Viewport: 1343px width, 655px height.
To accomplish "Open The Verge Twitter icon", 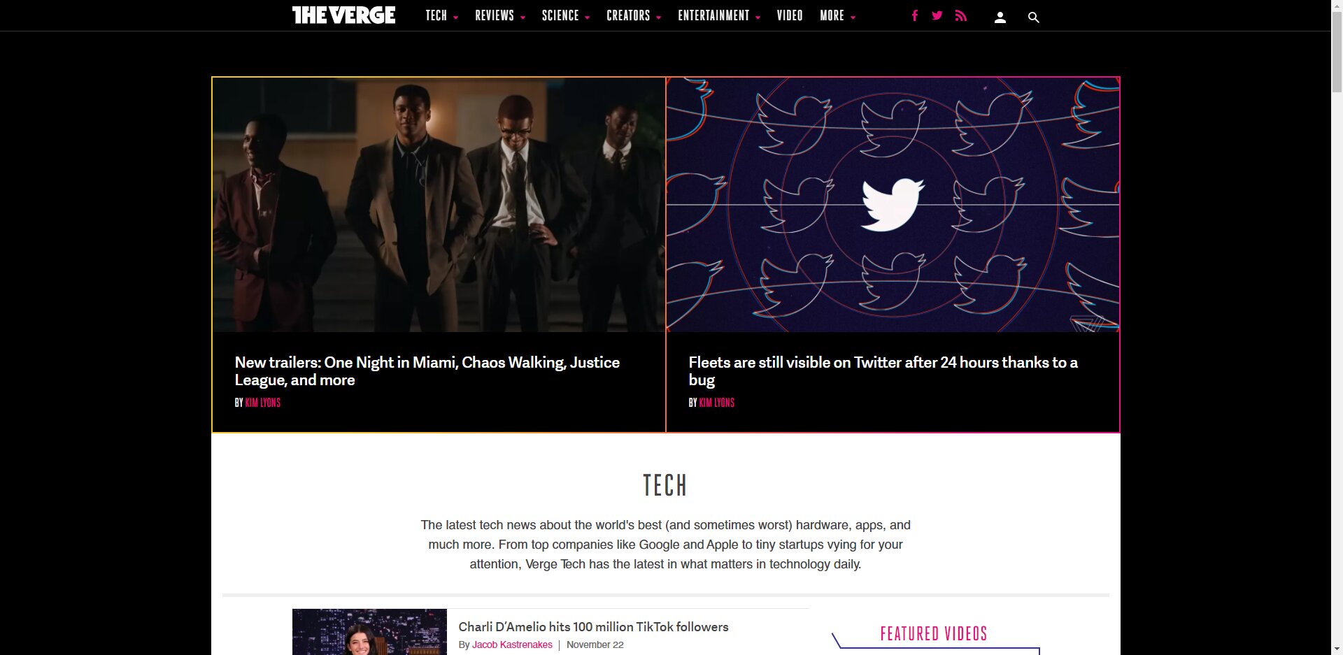I will 937,15.
